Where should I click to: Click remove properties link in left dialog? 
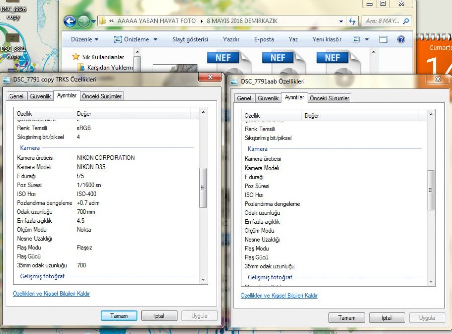[x=51, y=294]
